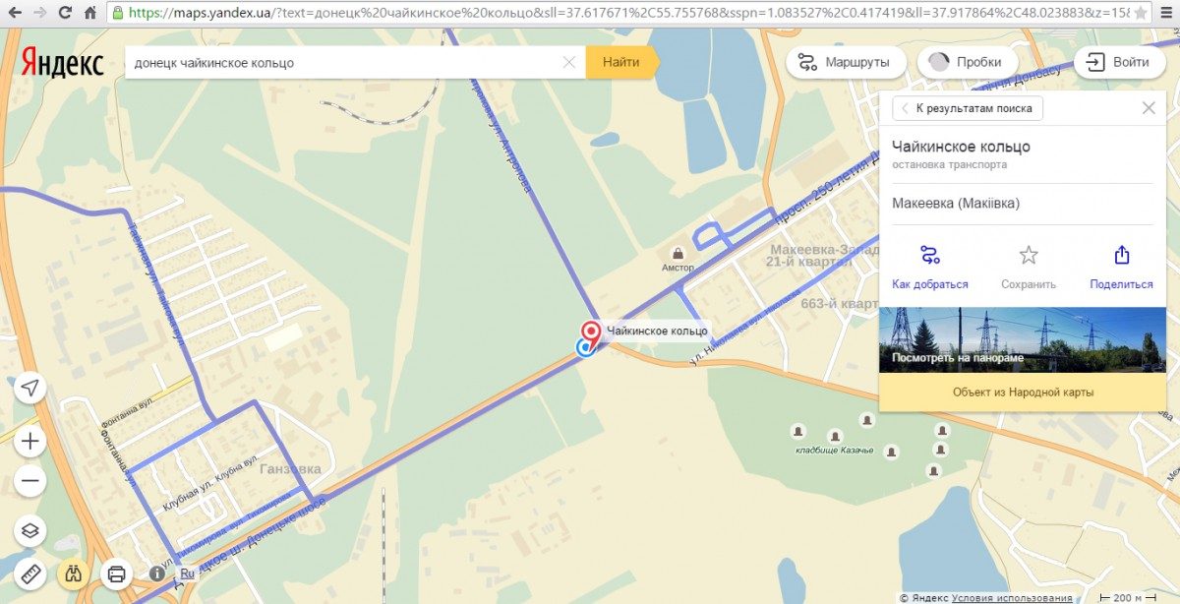Click the Ганзовка district label

(x=290, y=469)
